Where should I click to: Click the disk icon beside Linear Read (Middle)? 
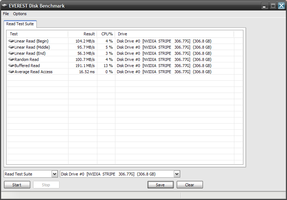coord(11,47)
